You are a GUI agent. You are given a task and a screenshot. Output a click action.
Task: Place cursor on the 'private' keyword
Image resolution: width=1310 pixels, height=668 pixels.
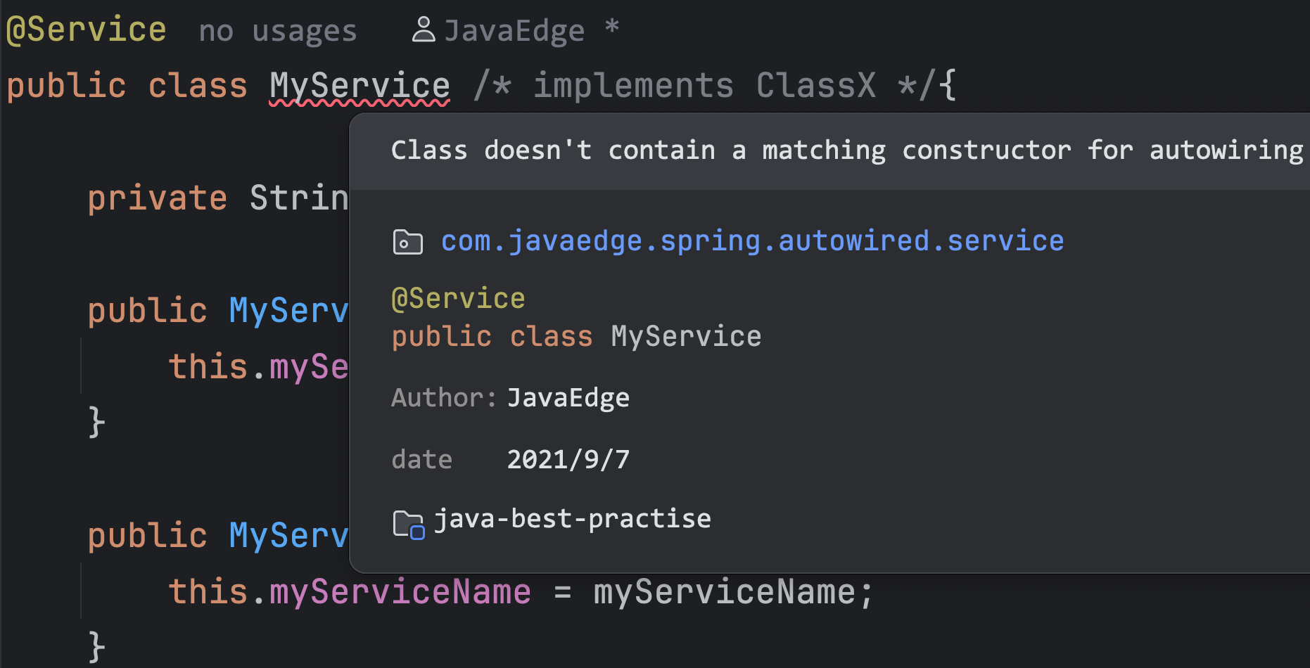tap(157, 198)
